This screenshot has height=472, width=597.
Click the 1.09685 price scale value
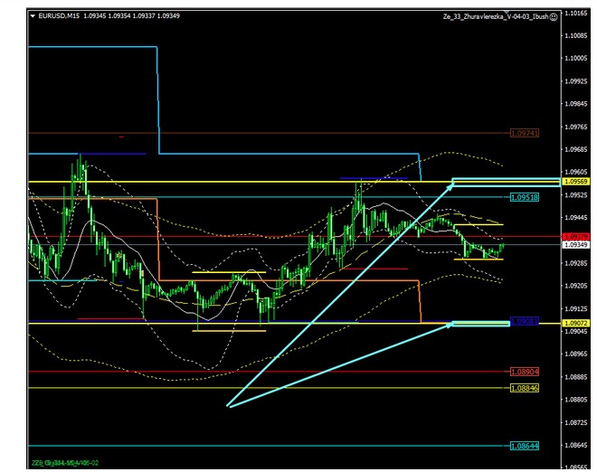point(575,149)
